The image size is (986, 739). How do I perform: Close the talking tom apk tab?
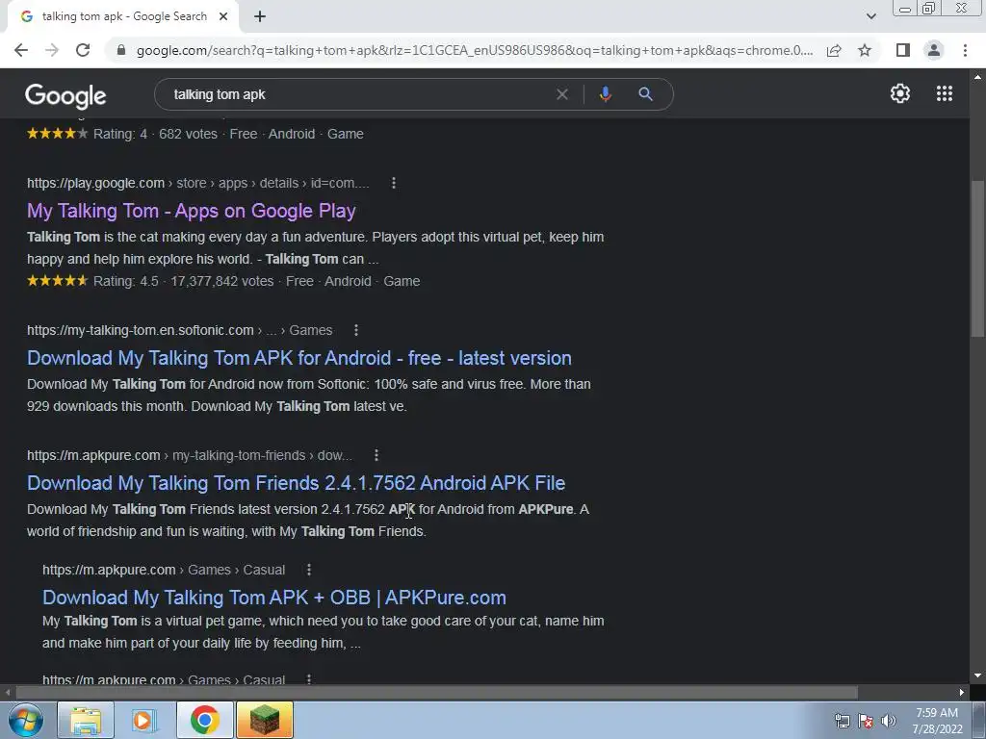tap(223, 16)
